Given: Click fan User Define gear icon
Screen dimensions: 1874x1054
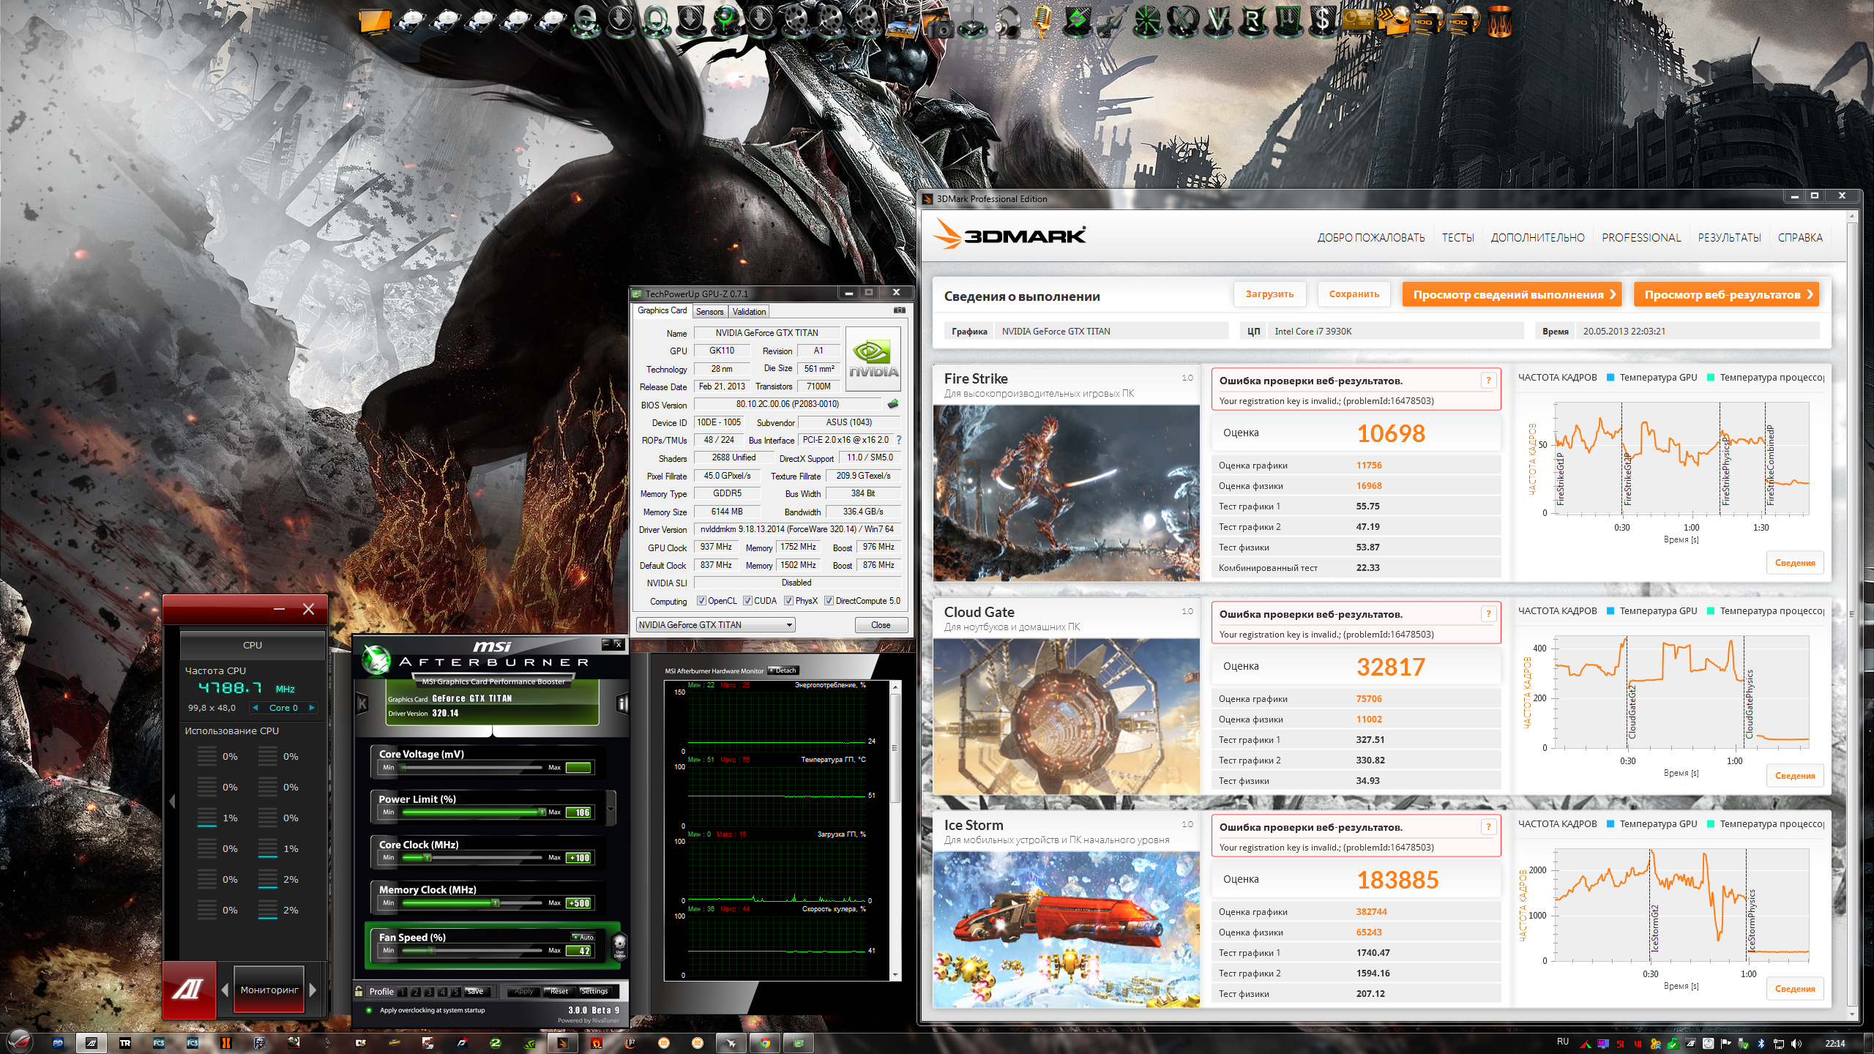Looking at the screenshot, I should (619, 945).
